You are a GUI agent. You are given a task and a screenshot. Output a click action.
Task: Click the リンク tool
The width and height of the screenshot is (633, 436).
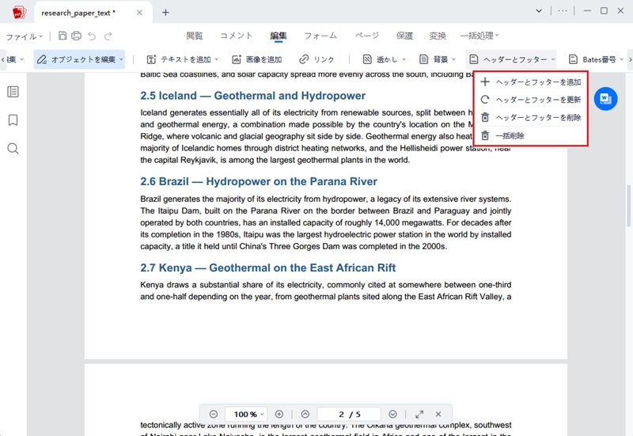pos(316,60)
